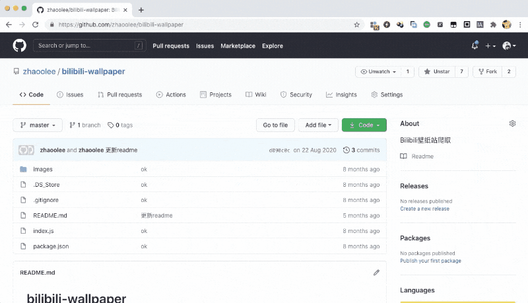
Task: Click the star count 7
Action: (x=461, y=71)
